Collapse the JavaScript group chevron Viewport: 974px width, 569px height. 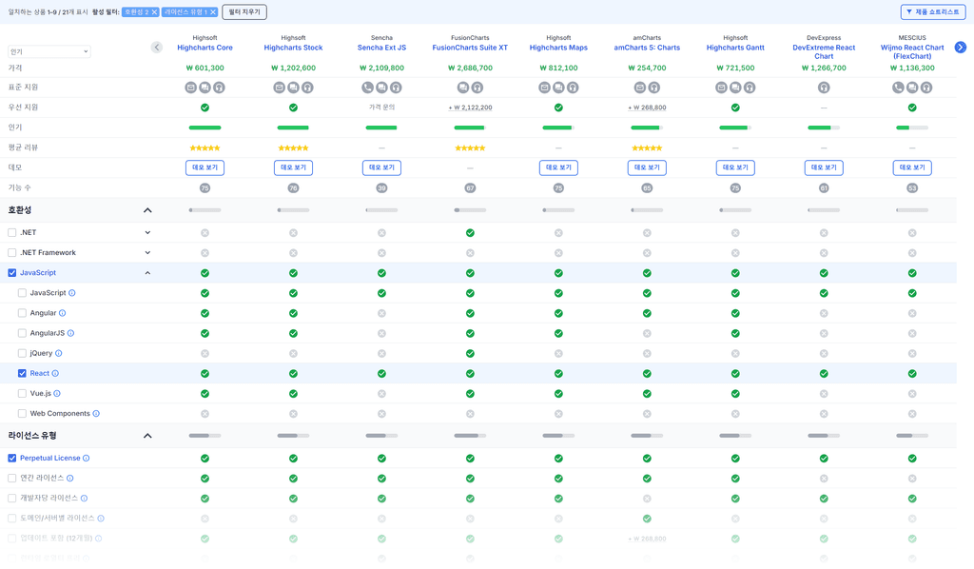click(x=147, y=273)
